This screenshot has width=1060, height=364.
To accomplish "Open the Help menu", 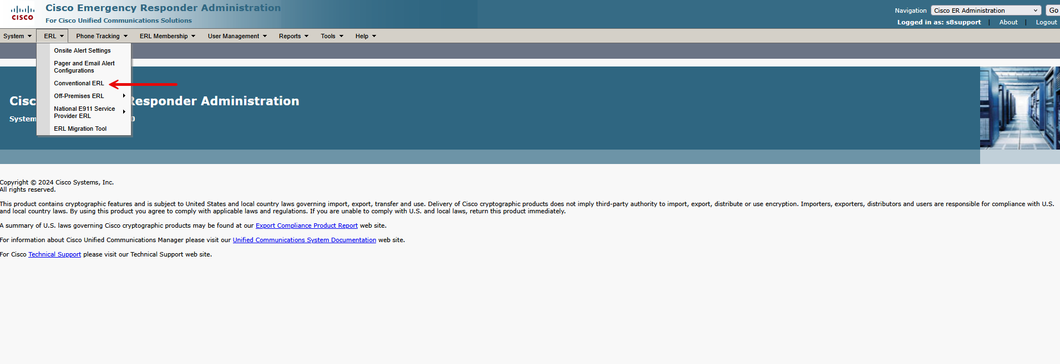I will pos(366,36).
